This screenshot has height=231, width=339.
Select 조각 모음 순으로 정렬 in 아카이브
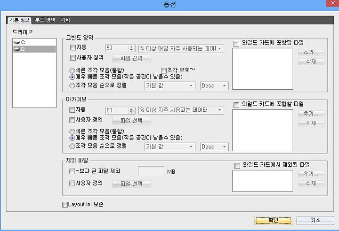point(72,146)
